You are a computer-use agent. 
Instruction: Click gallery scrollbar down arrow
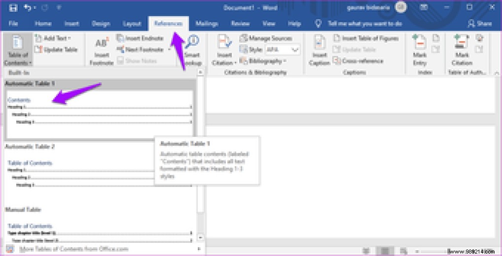(x=200, y=238)
